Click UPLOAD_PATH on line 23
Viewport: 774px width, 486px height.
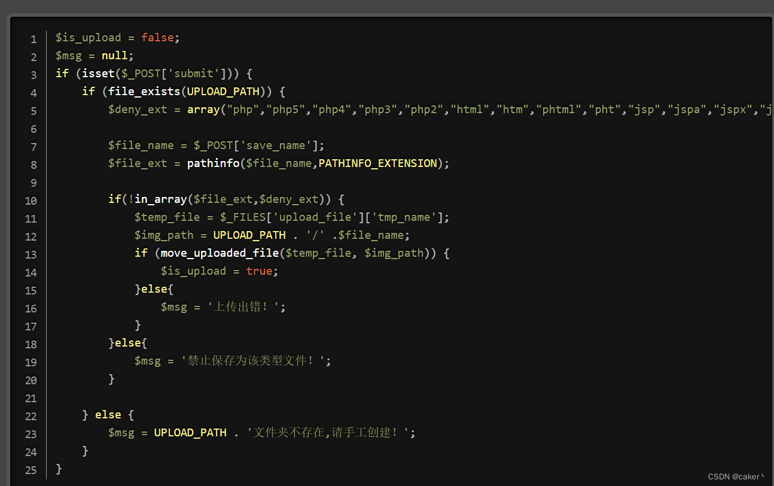(x=191, y=433)
